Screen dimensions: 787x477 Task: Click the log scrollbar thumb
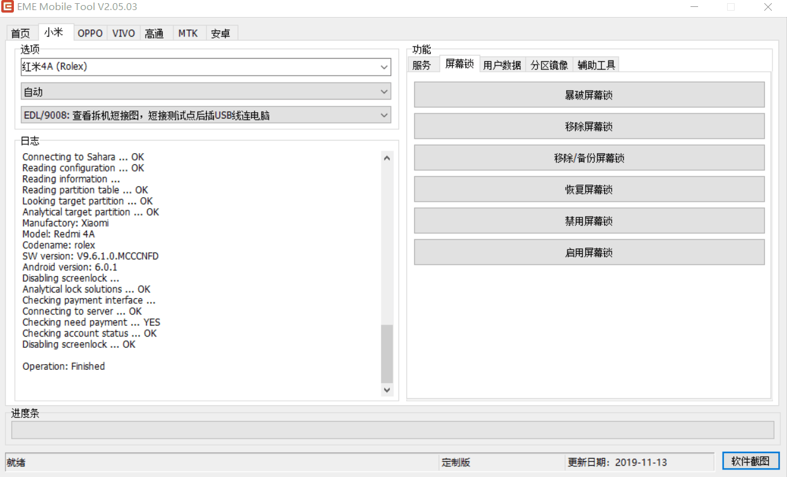387,354
